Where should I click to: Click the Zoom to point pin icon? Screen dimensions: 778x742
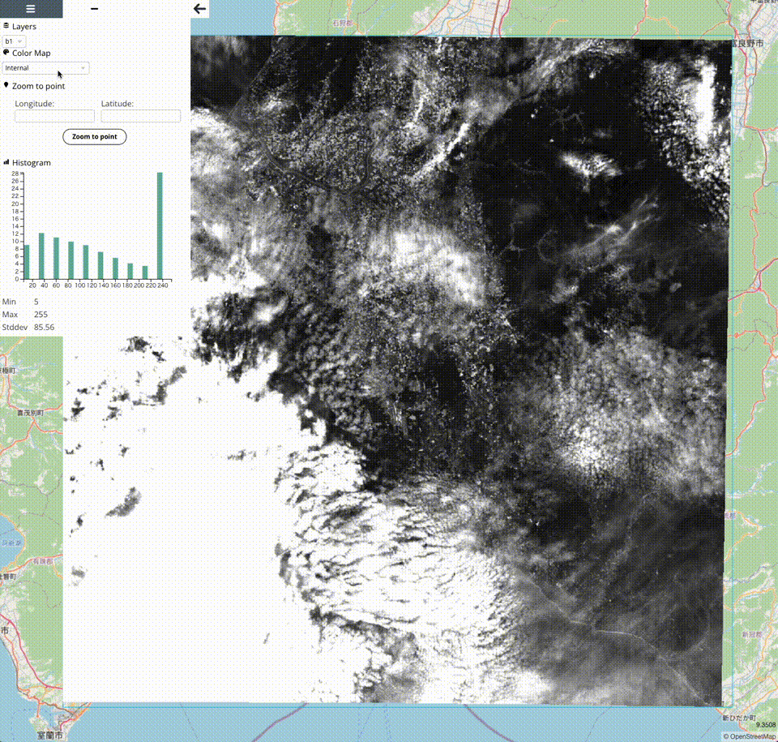click(x=6, y=85)
